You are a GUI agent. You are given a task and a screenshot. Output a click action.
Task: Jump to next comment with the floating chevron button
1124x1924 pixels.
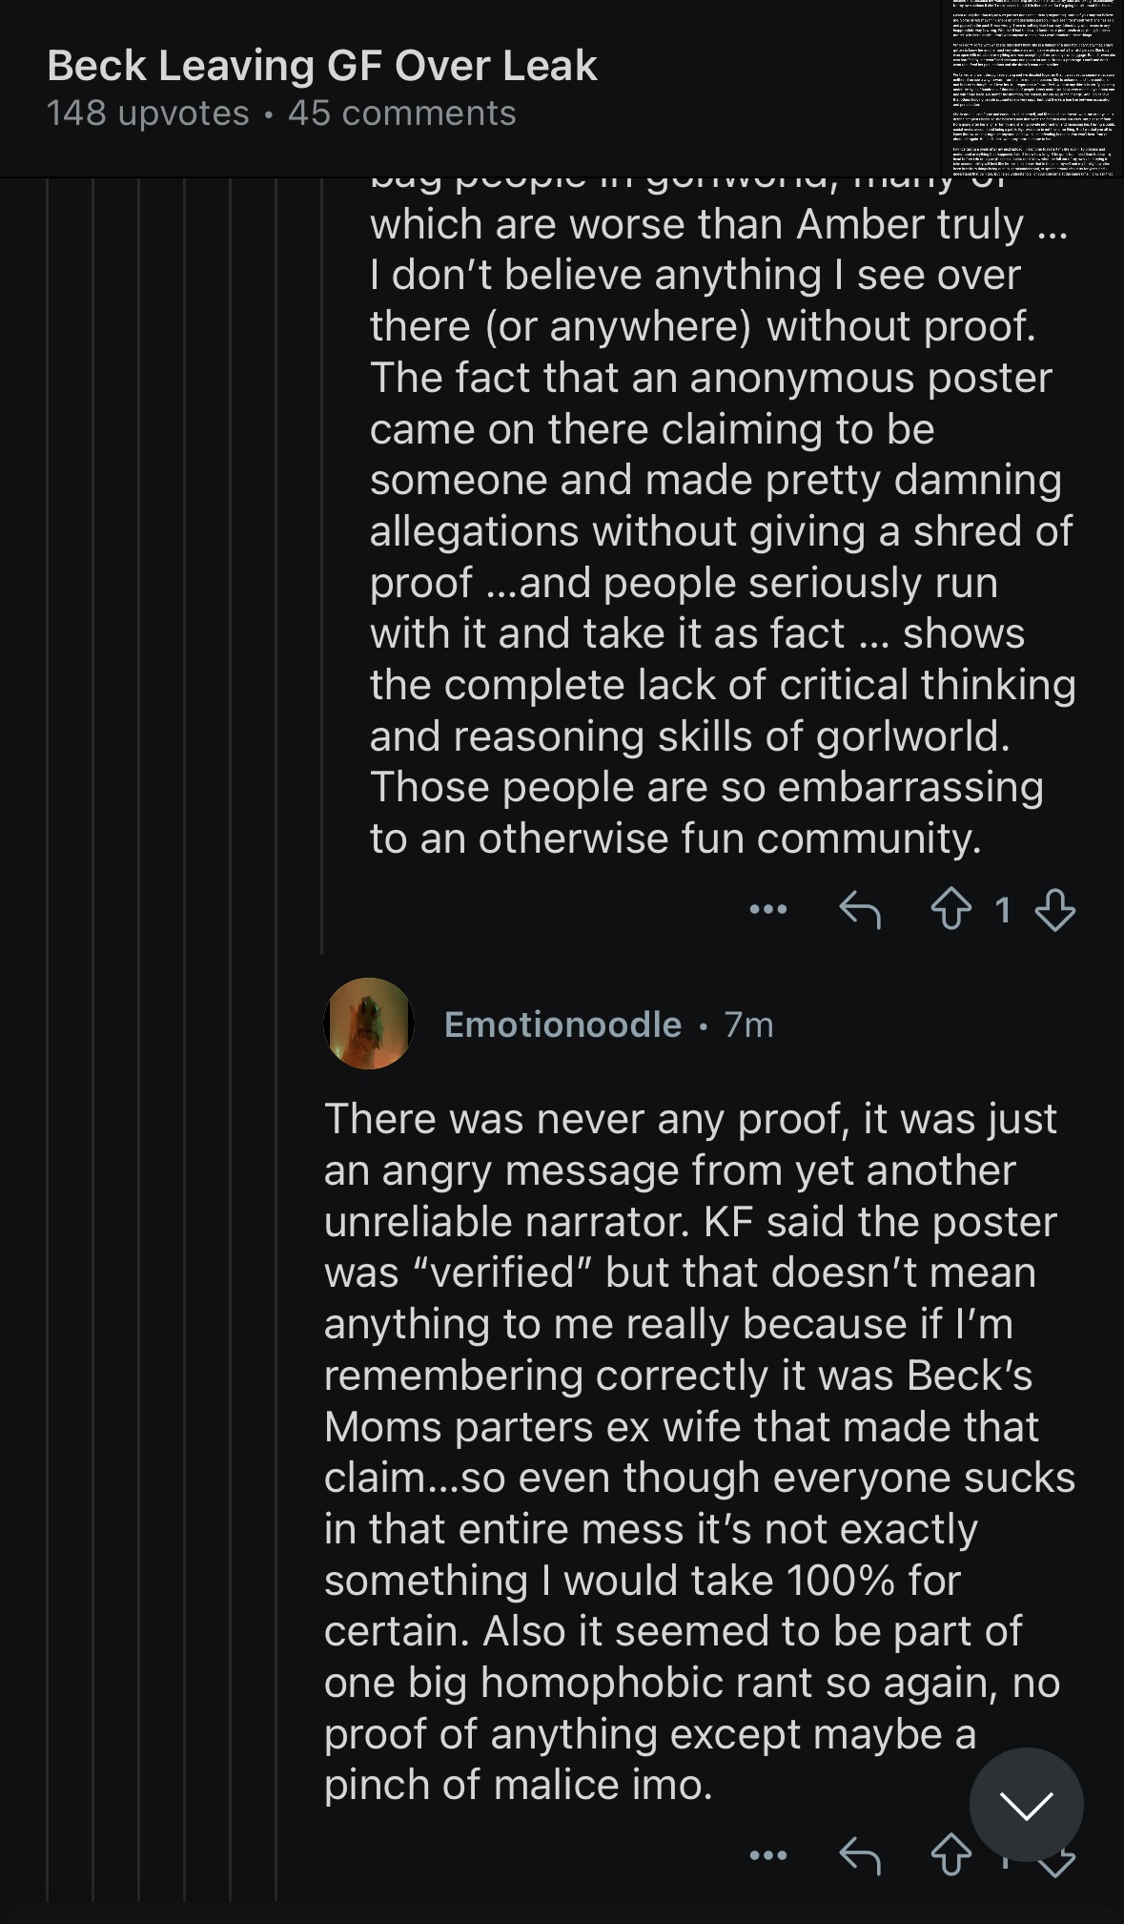click(x=1026, y=1804)
